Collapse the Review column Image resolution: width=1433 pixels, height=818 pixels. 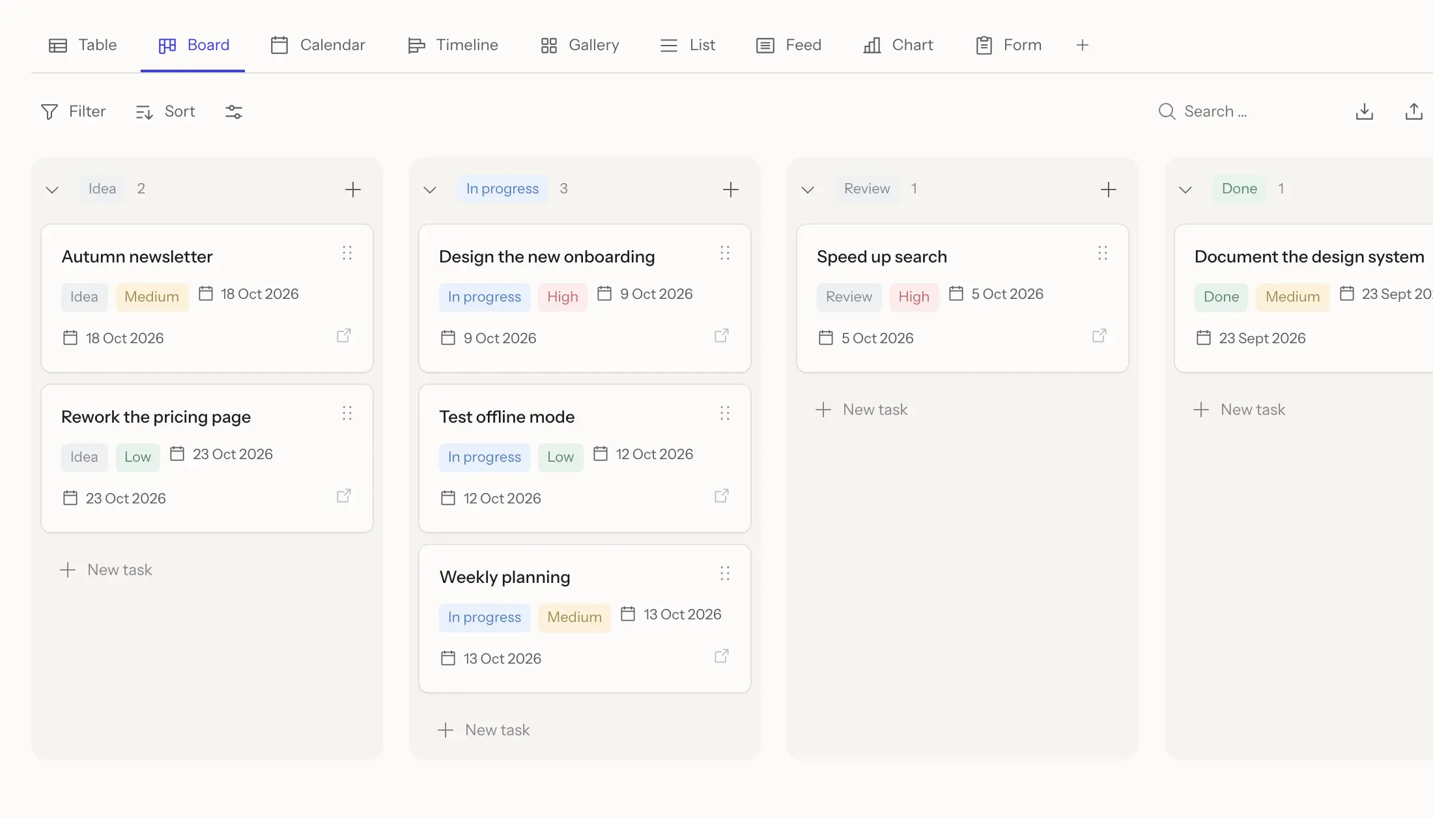[808, 190]
